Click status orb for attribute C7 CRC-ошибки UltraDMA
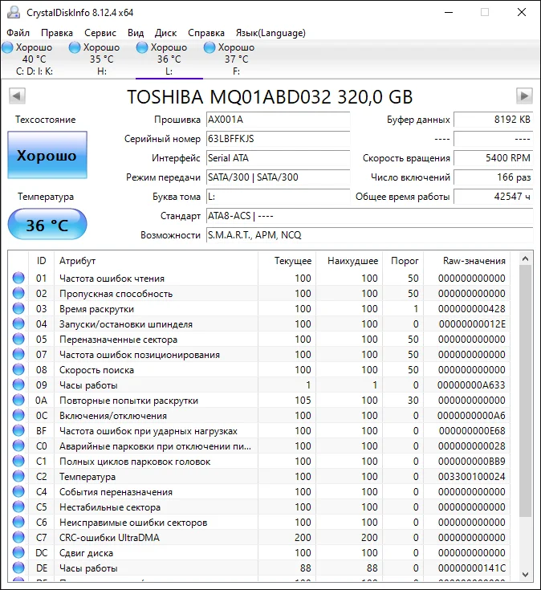 18,537
